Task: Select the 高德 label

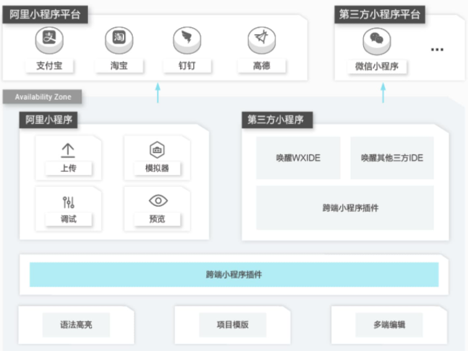Action: coord(262,66)
